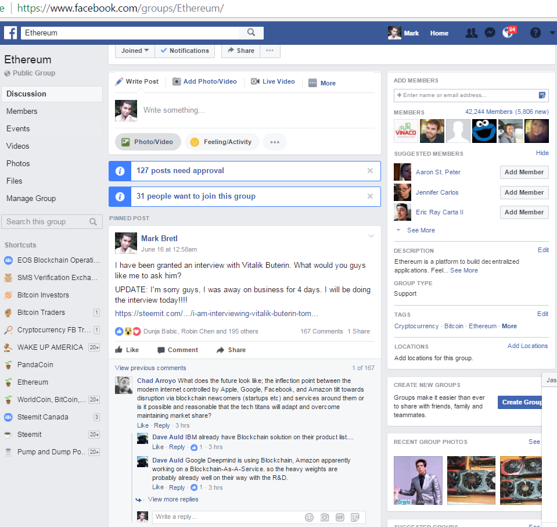This screenshot has height=527, width=557.
Task: Open the Files section
Action: coord(52,181)
